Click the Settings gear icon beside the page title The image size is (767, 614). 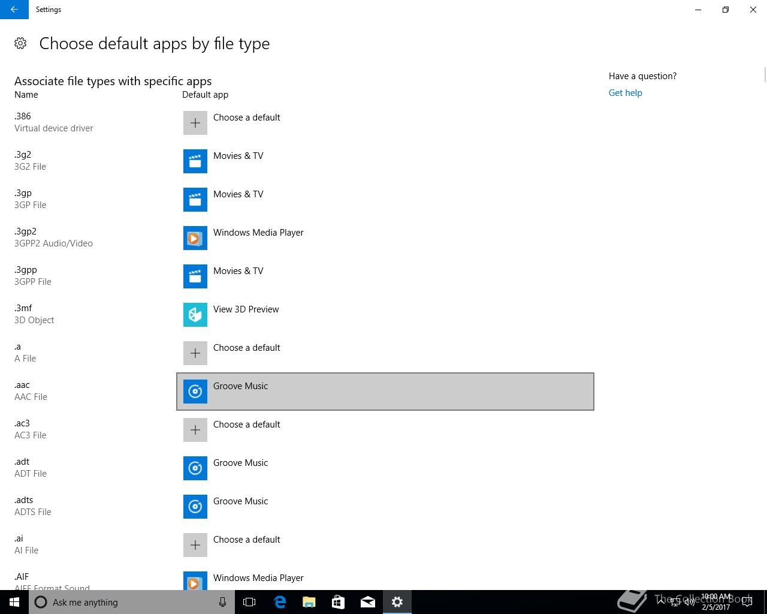(x=20, y=43)
